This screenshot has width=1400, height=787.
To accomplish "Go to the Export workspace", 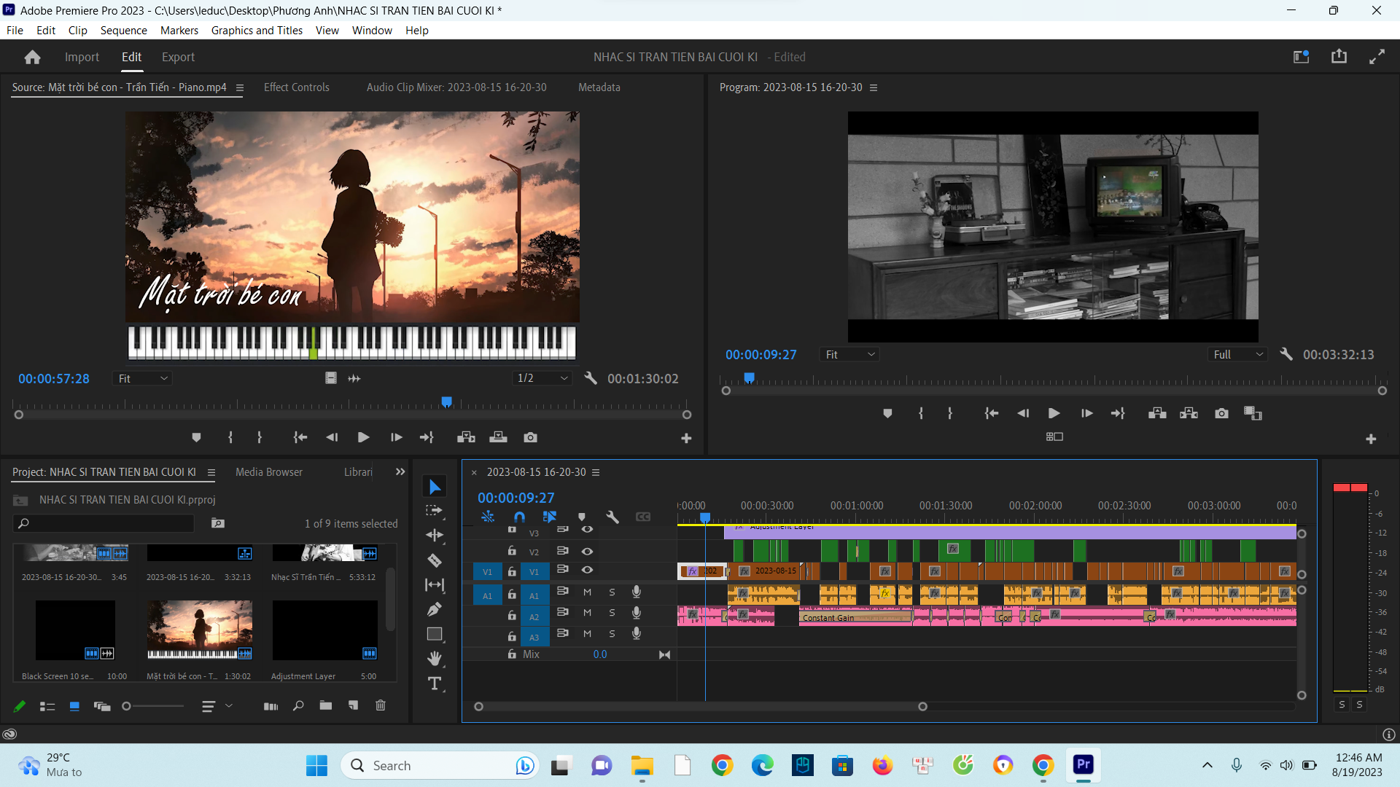I will click(x=178, y=57).
